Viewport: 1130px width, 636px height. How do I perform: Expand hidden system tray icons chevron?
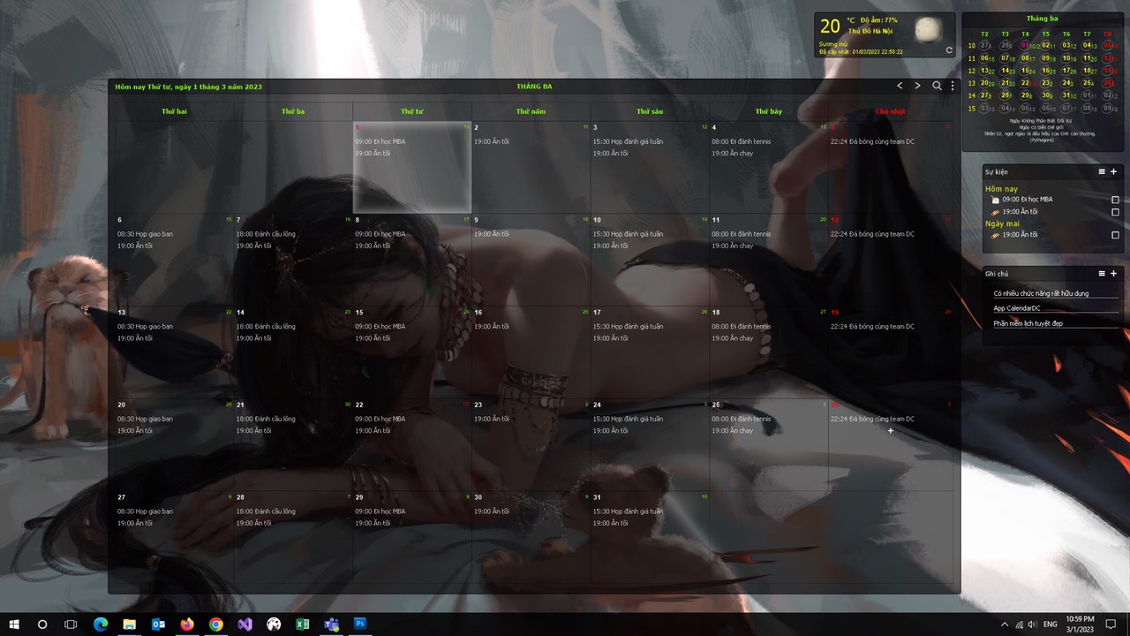click(x=1004, y=625)
